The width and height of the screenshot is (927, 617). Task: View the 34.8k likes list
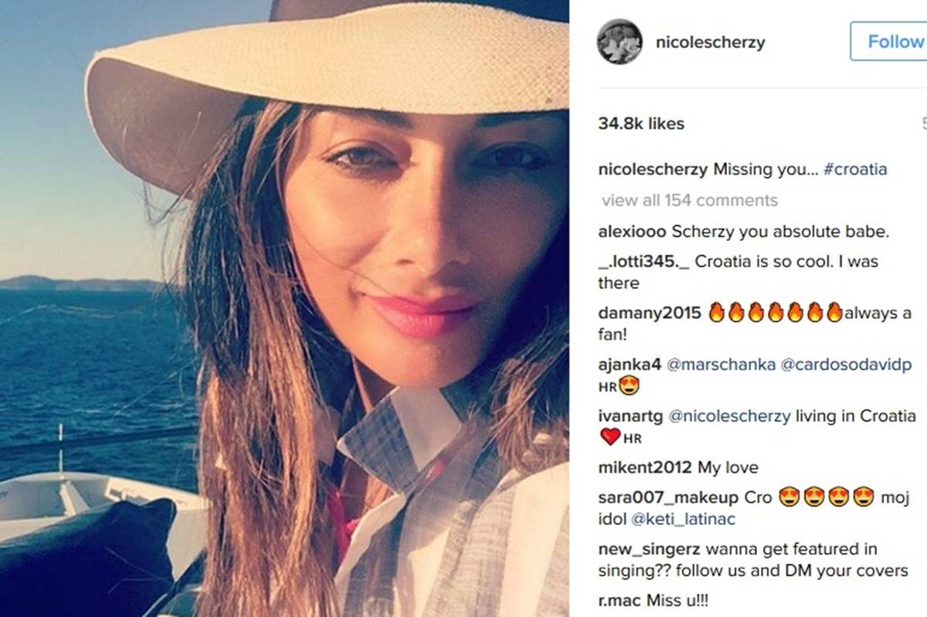pyautogui.click(x=641, y=124)
